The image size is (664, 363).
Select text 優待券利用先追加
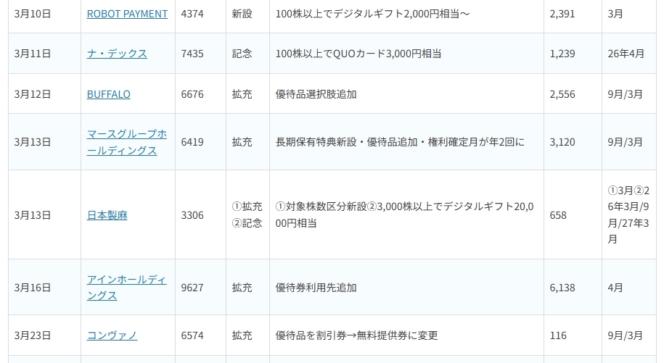point(316,288)
